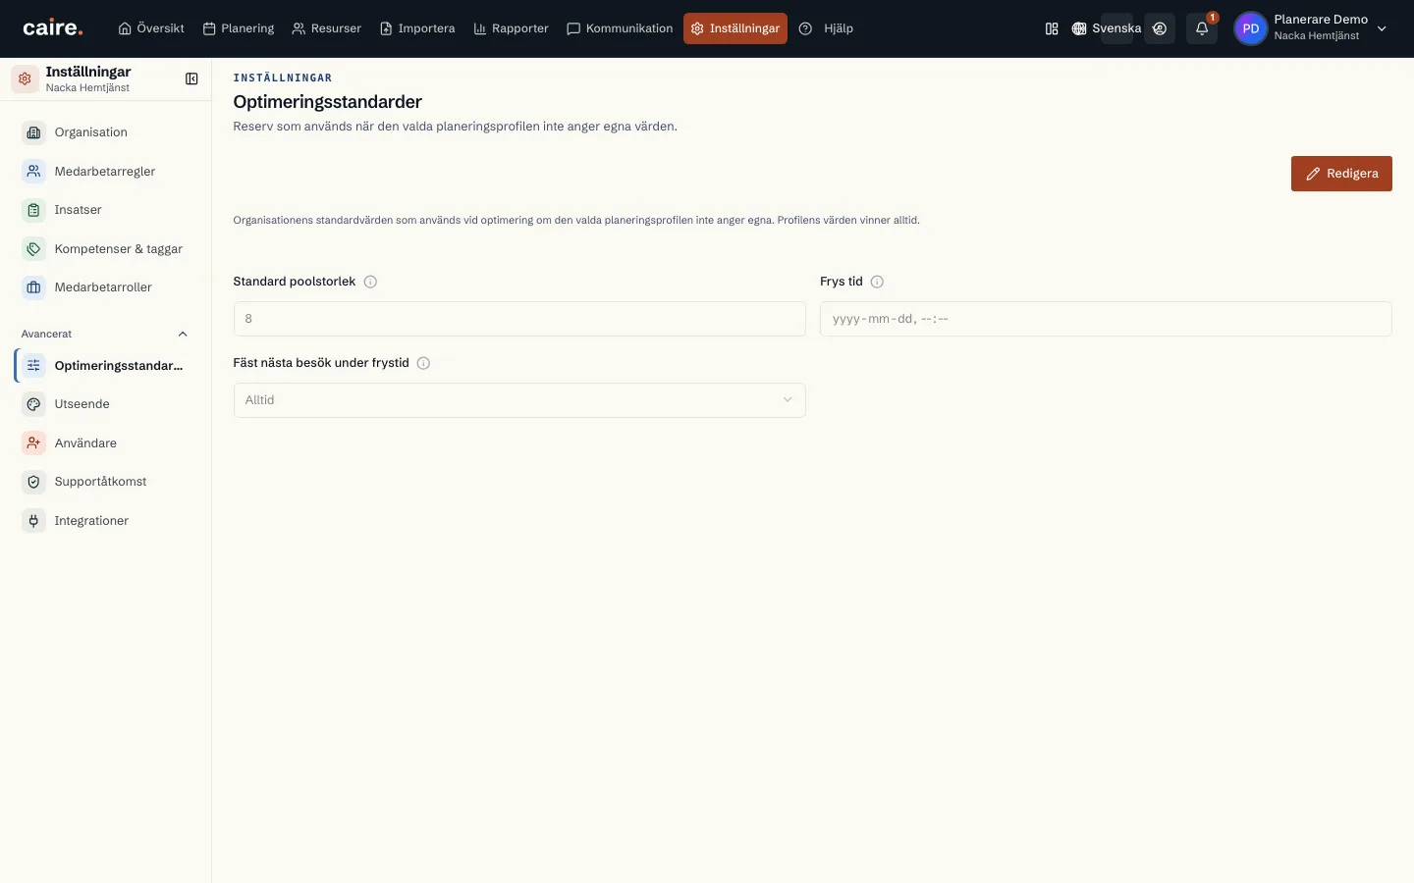Show info for Fäst nästa besök under frystid
The image size is (1414, 883).
(423, 363)
